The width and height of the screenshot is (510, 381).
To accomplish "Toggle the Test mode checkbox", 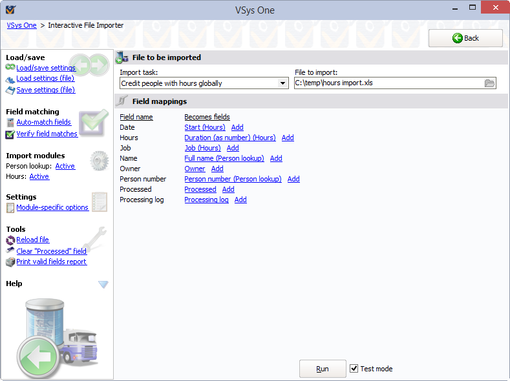I will (x=354, y=369).
